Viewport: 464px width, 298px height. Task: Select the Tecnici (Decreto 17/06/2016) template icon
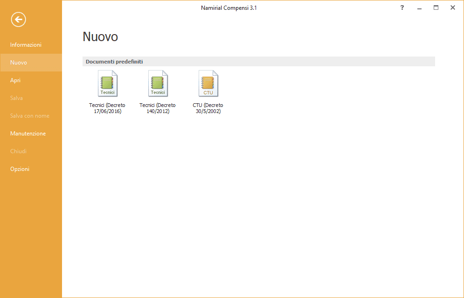[x=107, y=83]
